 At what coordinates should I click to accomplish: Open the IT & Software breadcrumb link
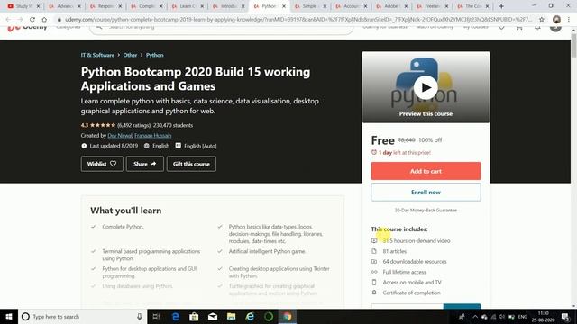click(x=97, y=55)
